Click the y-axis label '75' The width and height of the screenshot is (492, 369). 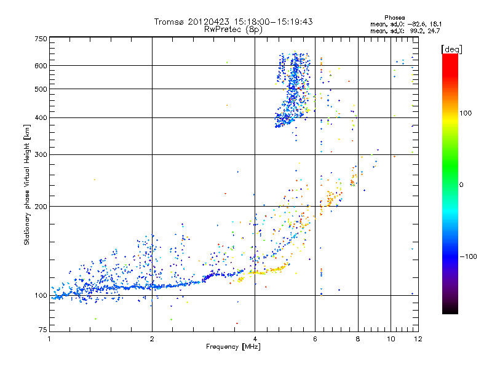[43, 330]
